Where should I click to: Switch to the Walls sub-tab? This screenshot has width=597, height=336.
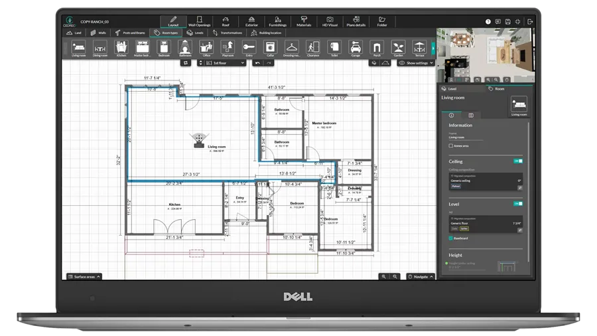coord(98,33)
